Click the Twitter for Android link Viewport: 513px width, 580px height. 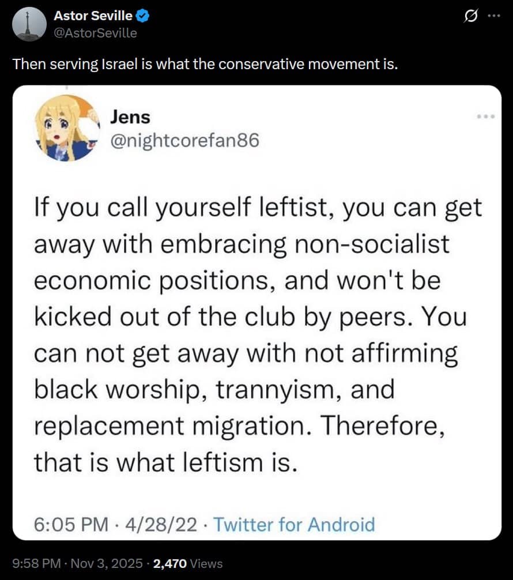[294, 524]
